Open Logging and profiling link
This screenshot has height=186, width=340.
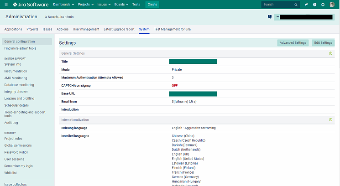19,98
